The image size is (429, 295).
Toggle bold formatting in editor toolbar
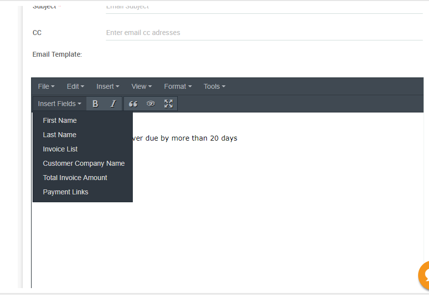(95, 104)
